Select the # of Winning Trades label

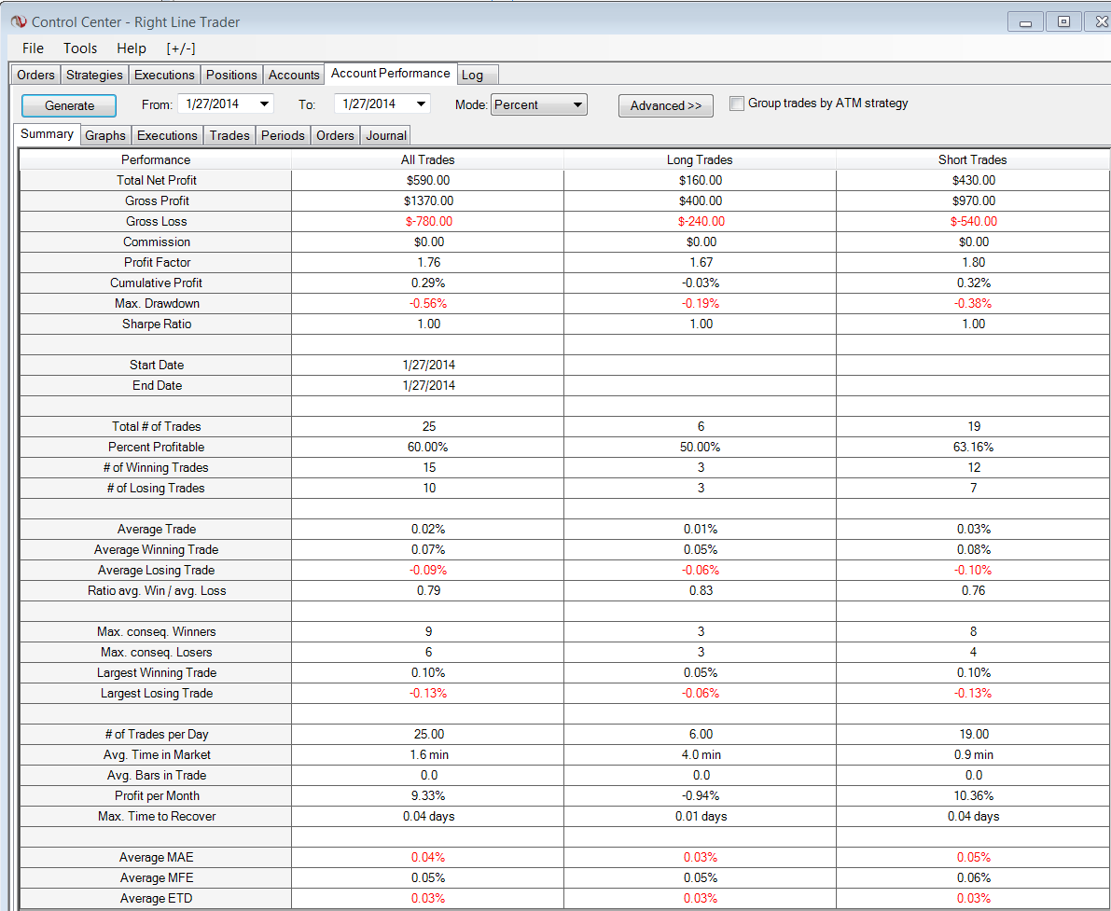(x=156, y=468)
